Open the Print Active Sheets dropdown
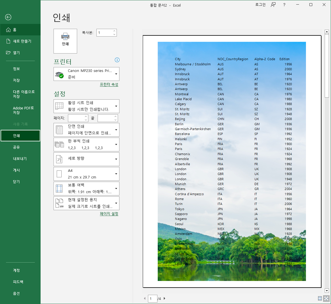 click(x=86, y=106)
